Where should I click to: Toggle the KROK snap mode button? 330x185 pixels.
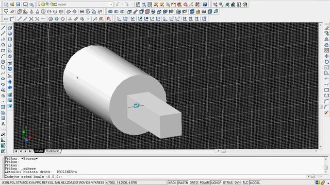click(172, 183)
